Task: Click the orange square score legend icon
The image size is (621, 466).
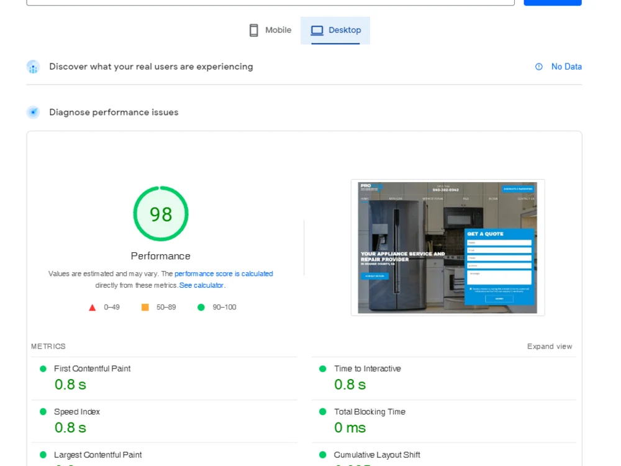Action: 145,307
